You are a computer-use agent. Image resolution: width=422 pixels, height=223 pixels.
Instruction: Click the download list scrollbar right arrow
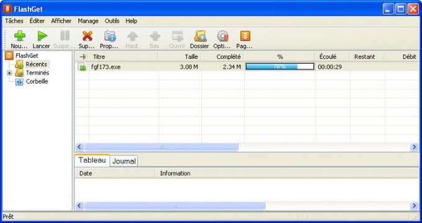point(414,147)
